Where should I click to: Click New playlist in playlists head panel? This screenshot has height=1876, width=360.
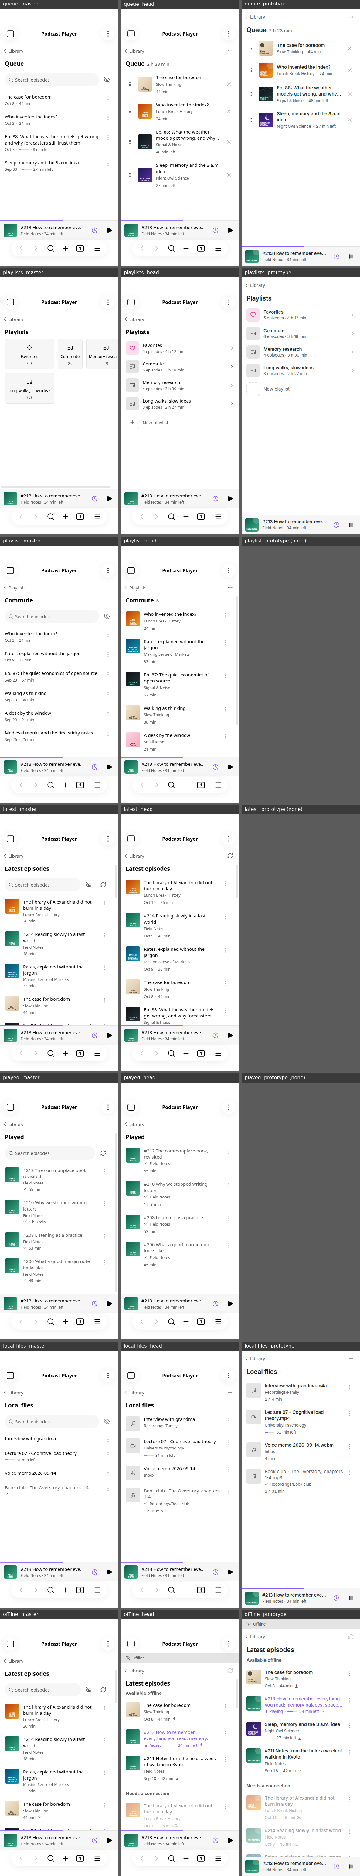point(148,422)
